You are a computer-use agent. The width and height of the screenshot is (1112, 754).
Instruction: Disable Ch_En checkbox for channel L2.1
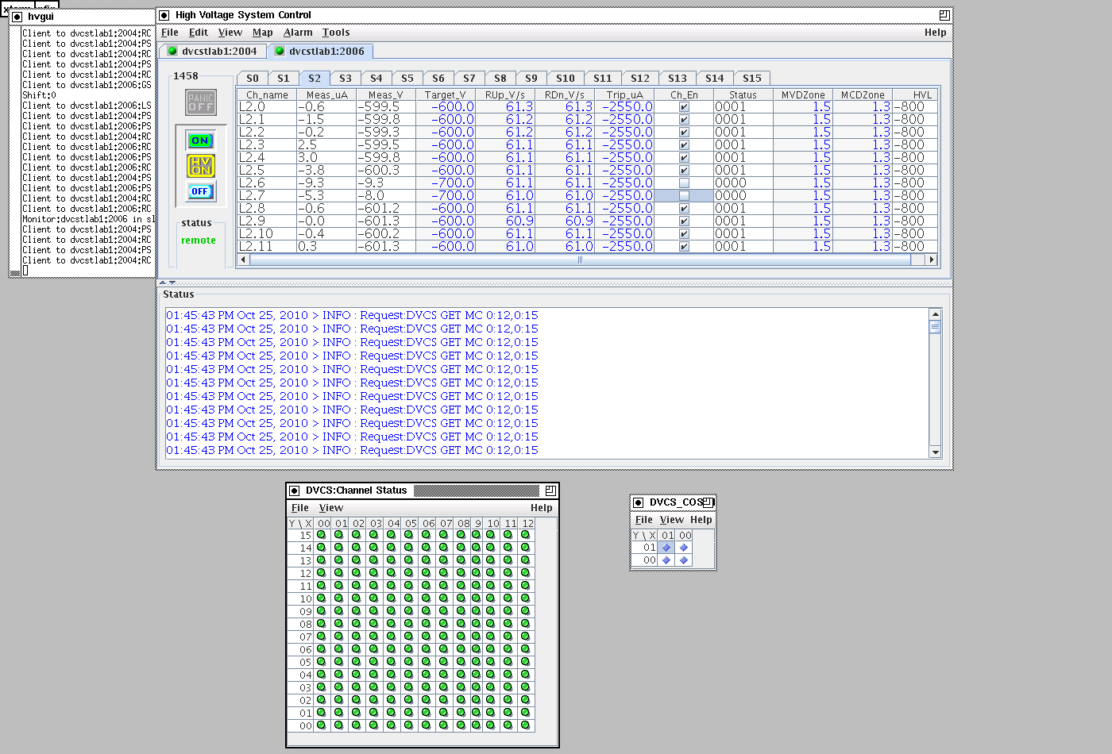(684, 120)
